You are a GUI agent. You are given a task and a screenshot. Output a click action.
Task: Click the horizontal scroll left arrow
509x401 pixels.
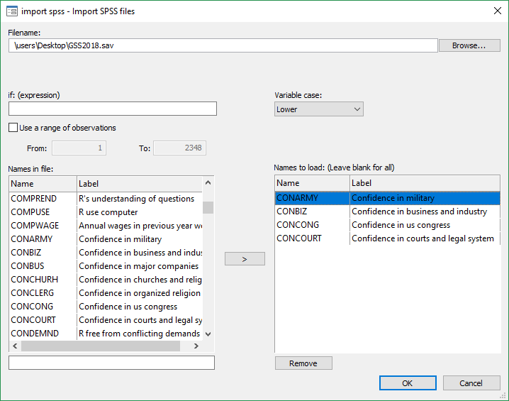click(16, 346)
